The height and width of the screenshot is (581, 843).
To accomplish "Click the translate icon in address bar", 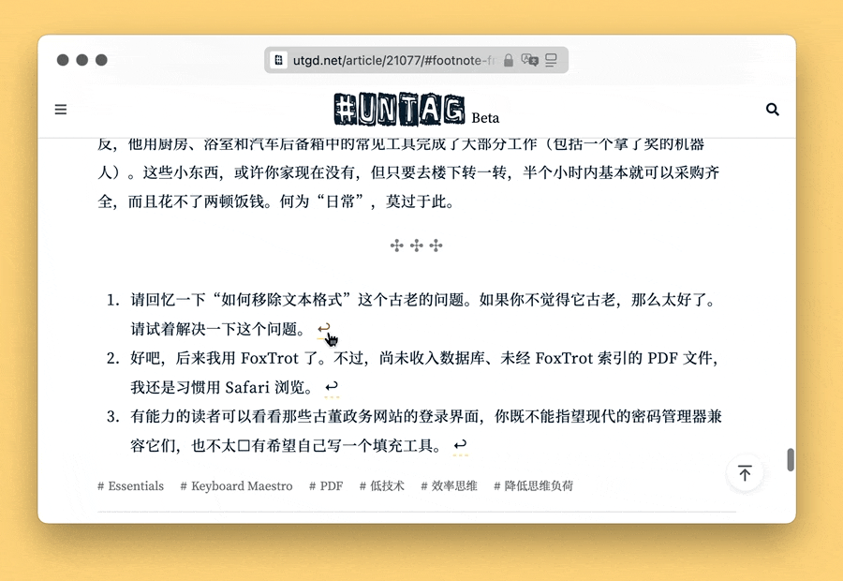I will click(x=529, y=60).
